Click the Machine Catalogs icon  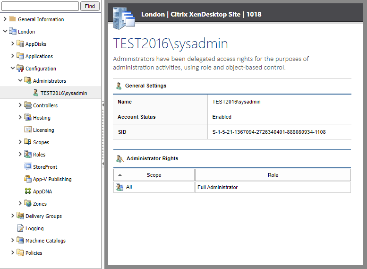point(20,240)
